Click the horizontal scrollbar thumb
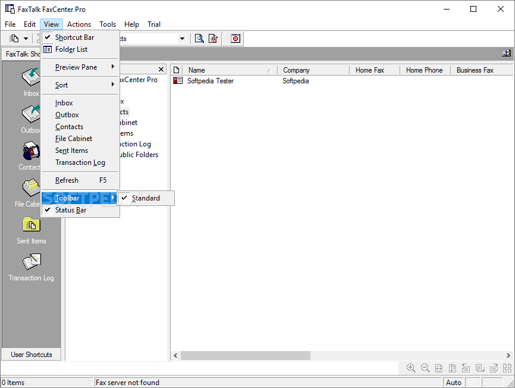The width and height of the screenshot is (515, 388). pyautogui.click(x=246, y=355)
